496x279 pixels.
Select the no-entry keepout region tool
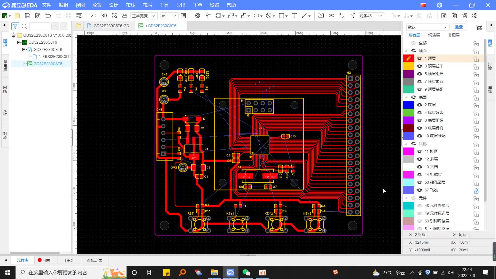(x=269, y=16)
